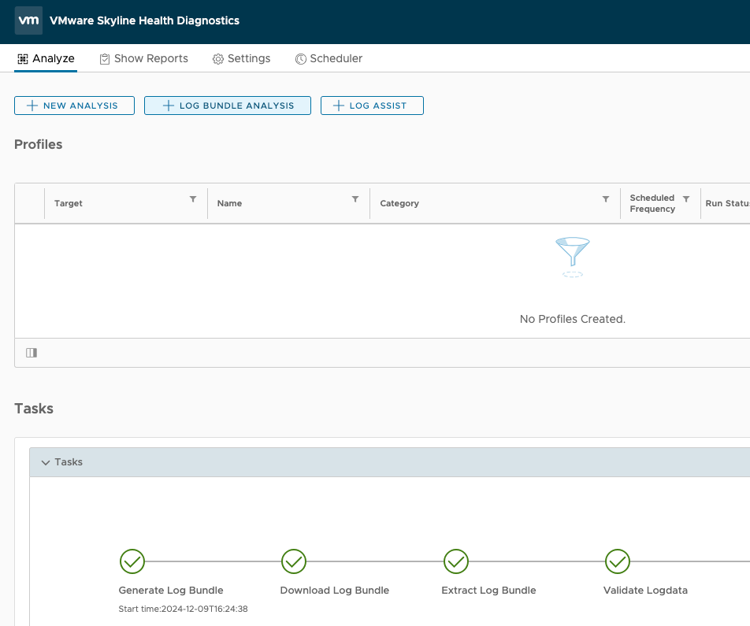Click the Extract Log Bundle checkmark
Screen dimensions: 750x626
[456, 561]
